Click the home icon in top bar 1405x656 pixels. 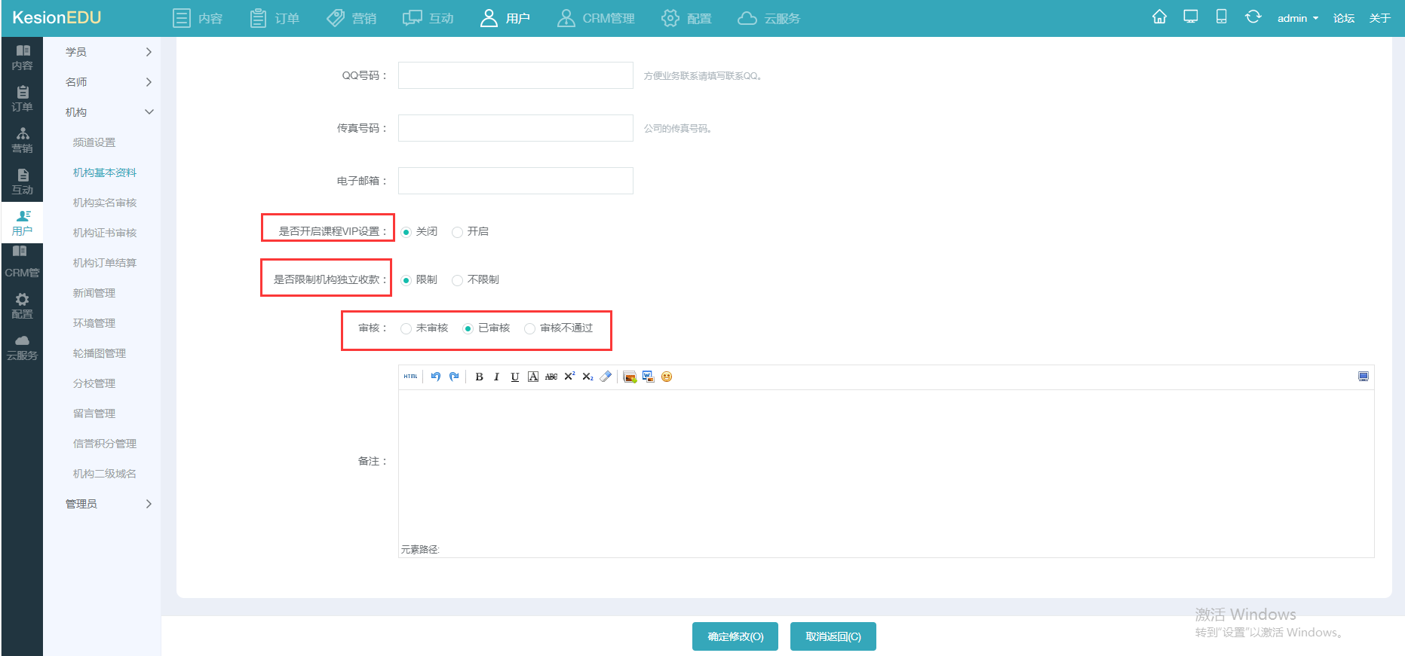coord(1159,17)
